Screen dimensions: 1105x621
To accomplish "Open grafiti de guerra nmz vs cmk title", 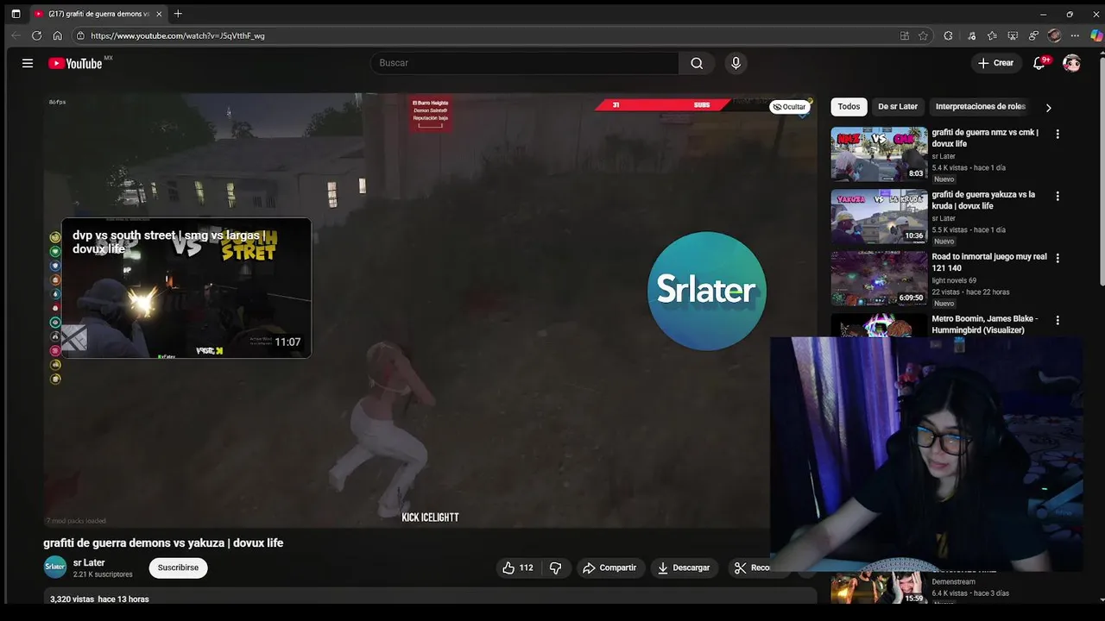I will coord(985,138).
